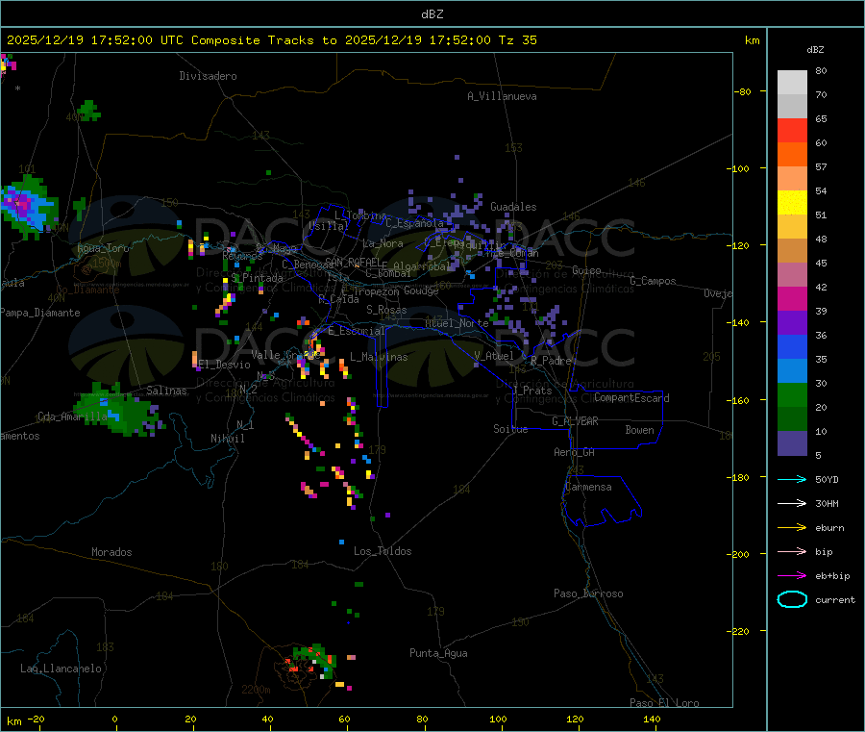
Task: Click the bip pink arrow legend icon
Action: (x=792, y=551)
